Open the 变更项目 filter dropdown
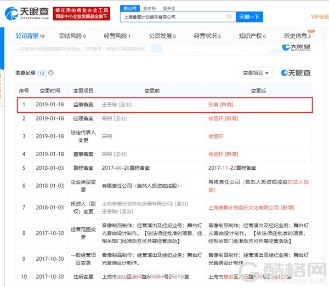 256,73
